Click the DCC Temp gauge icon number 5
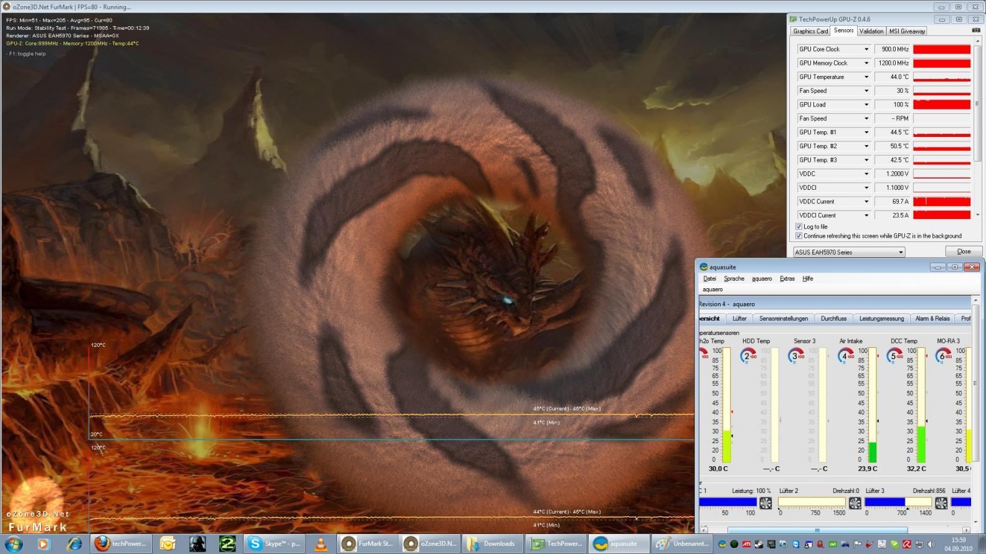Viewport: 986px width, 554px height. pyautogui.click(x=894, y=356)
